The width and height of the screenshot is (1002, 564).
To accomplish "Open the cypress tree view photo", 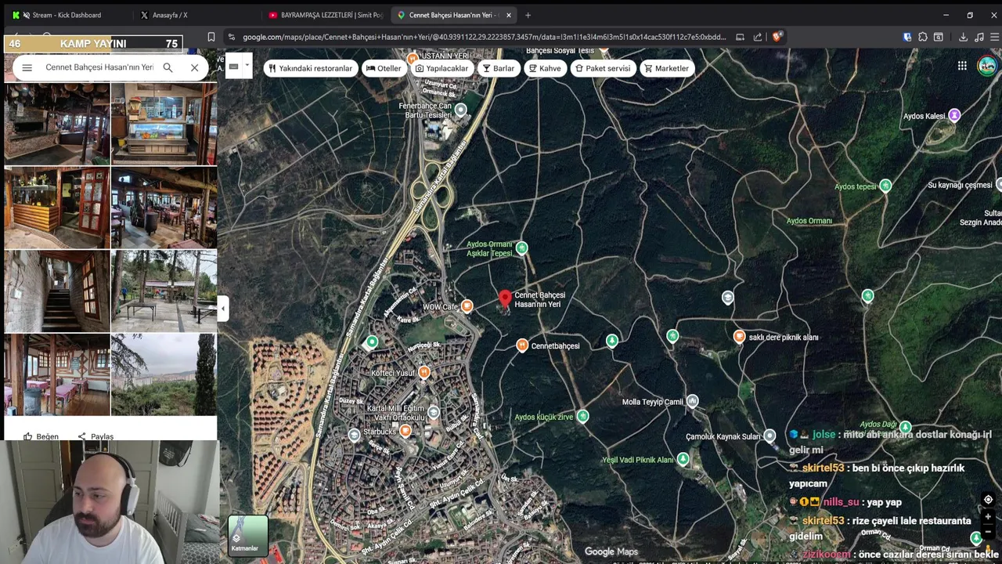I will click(164, 374).
